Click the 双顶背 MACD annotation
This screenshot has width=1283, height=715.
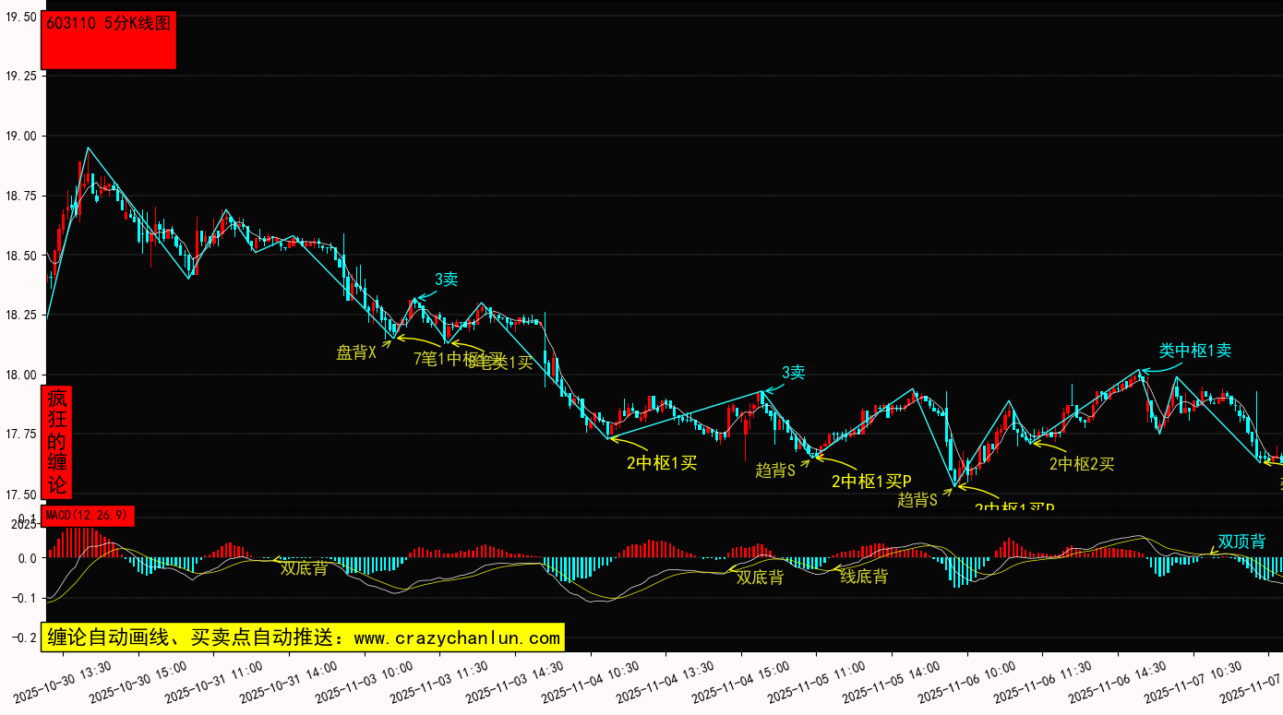point(1241,542)
